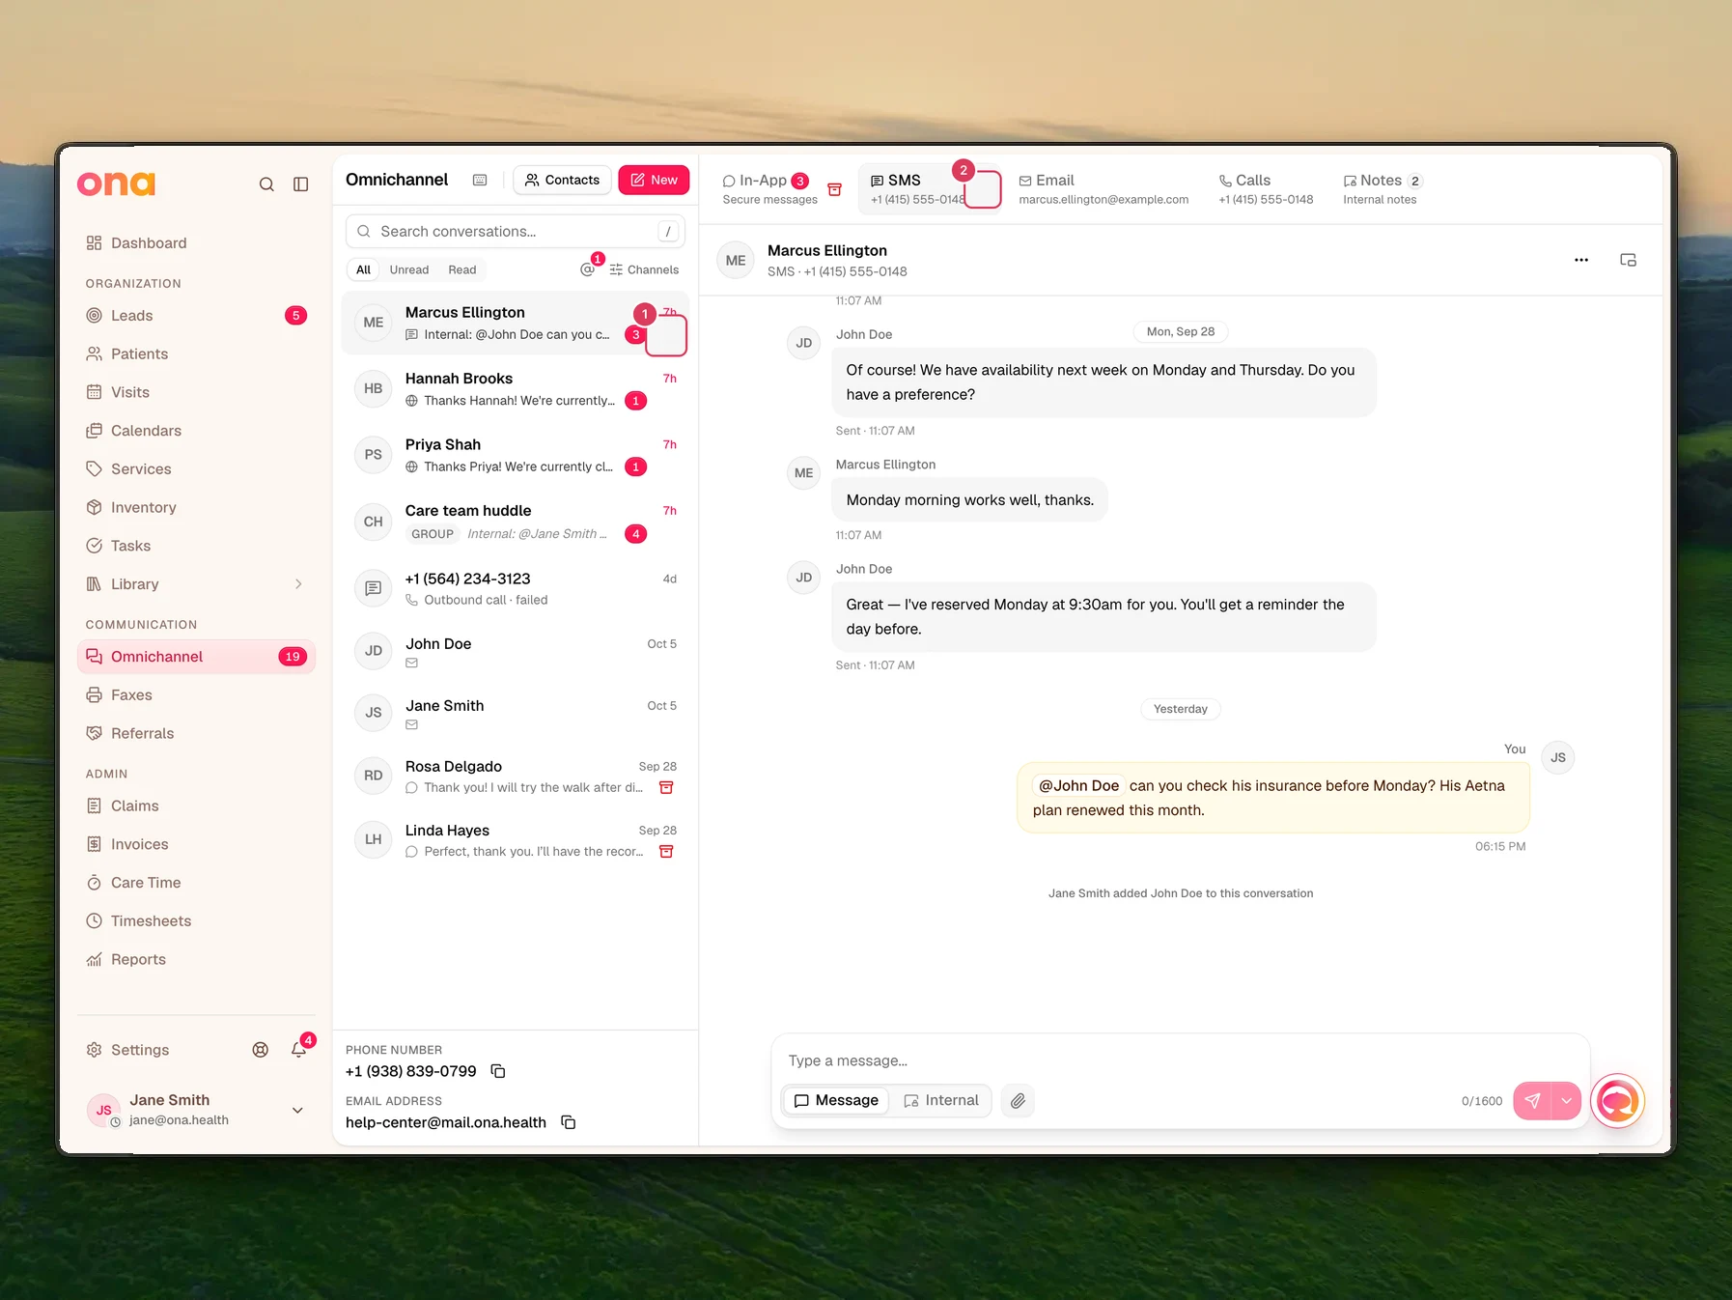Open Channels filter
1732x1300 pixels.
click(644, 269)
